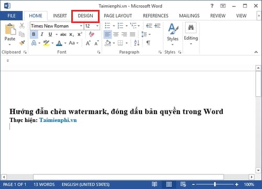This screenshot has height=189, width=262.
Task: Toggle Bold formatting
Action: tap(34, 34)
